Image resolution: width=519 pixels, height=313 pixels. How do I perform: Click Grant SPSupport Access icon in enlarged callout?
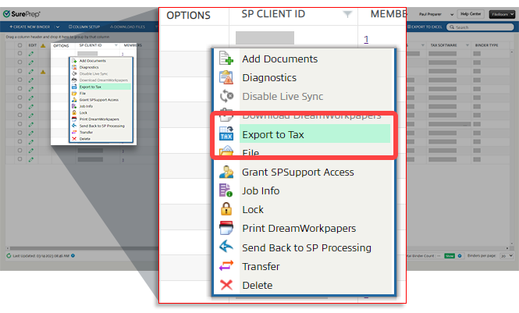226,172
